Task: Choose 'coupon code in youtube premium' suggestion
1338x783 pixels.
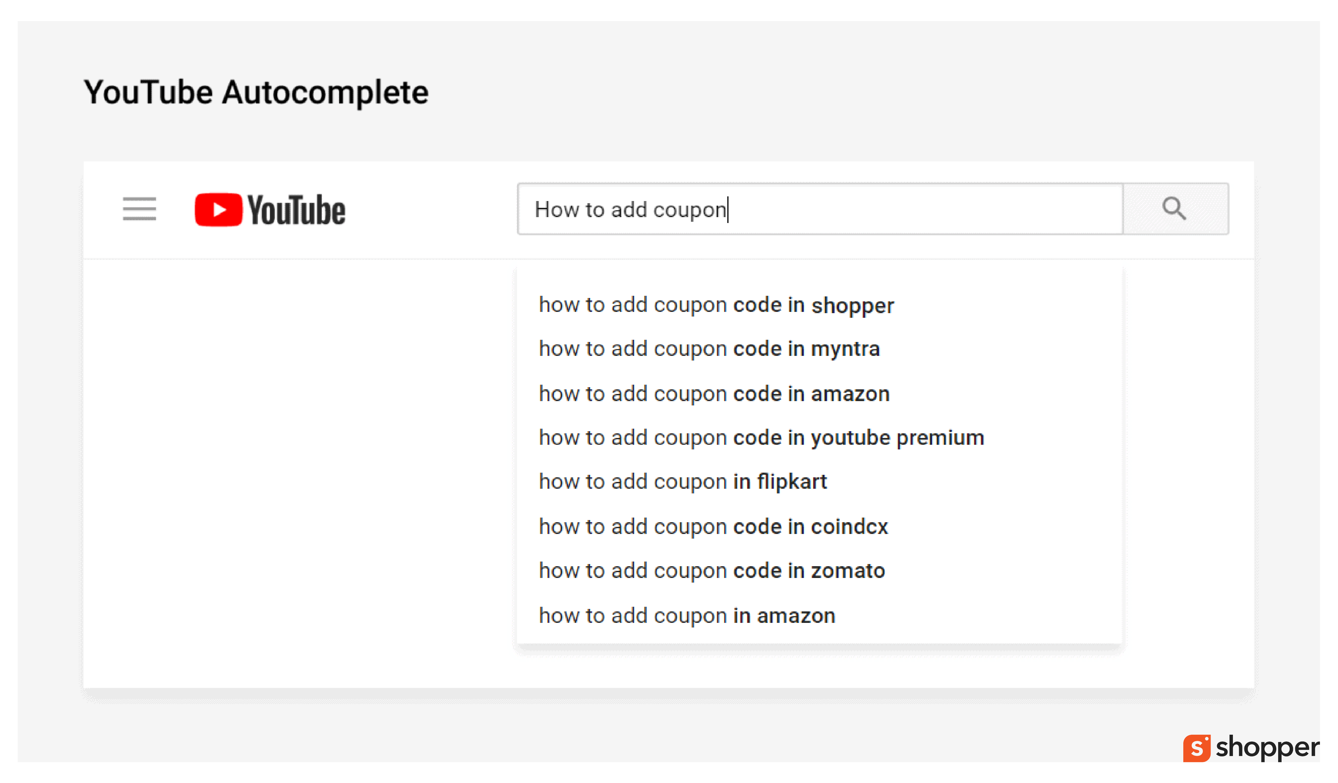Action: click(761, 438)
